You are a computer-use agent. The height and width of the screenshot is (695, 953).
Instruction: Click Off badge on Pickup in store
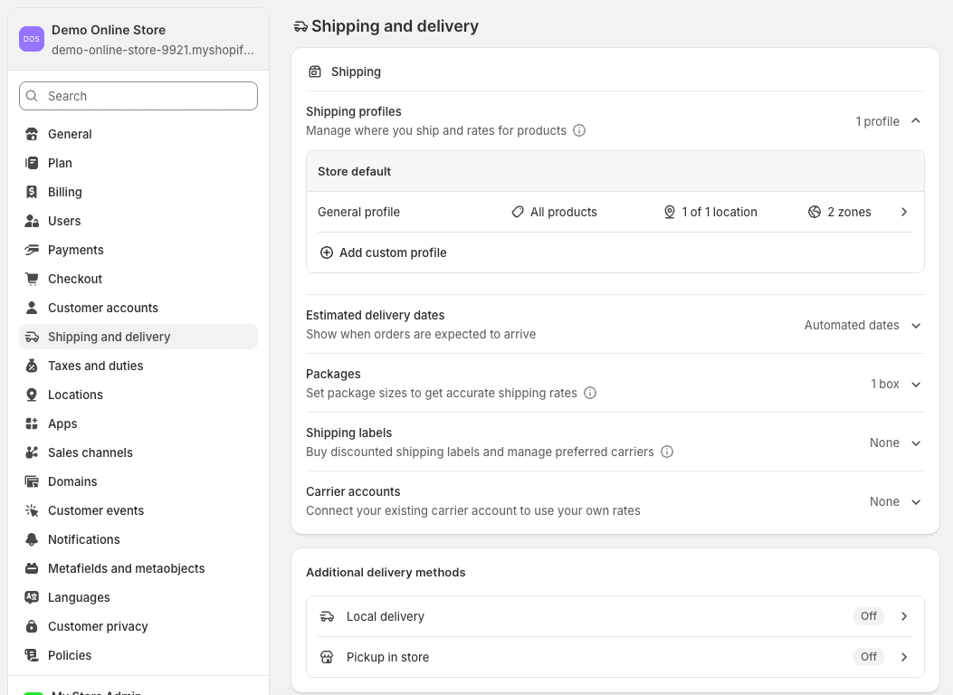pyautogui.click(x=869, y=657)
